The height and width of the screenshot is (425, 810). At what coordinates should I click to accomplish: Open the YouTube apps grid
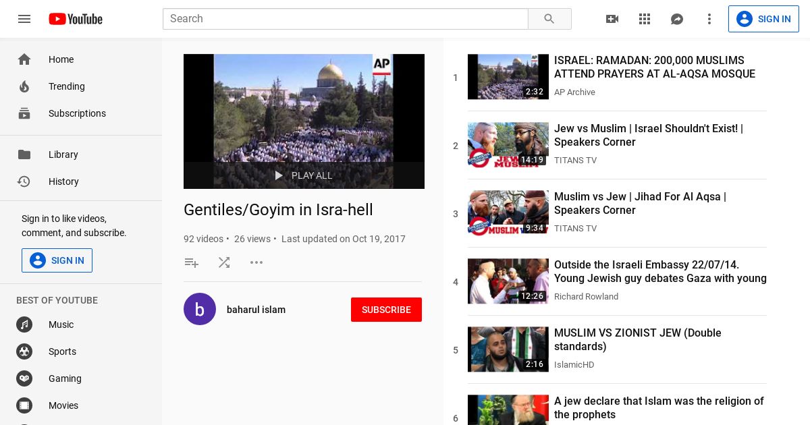645,19
